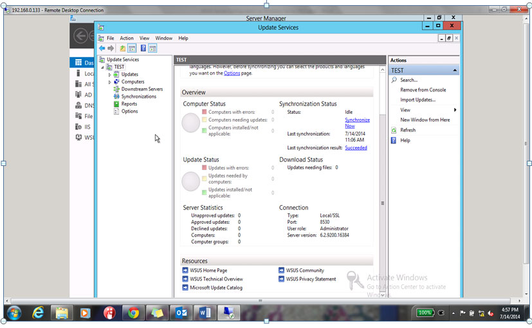The height and width of the screenshot is (328, 532).
Task: Open the Action menu
Action: pos(127,39)
